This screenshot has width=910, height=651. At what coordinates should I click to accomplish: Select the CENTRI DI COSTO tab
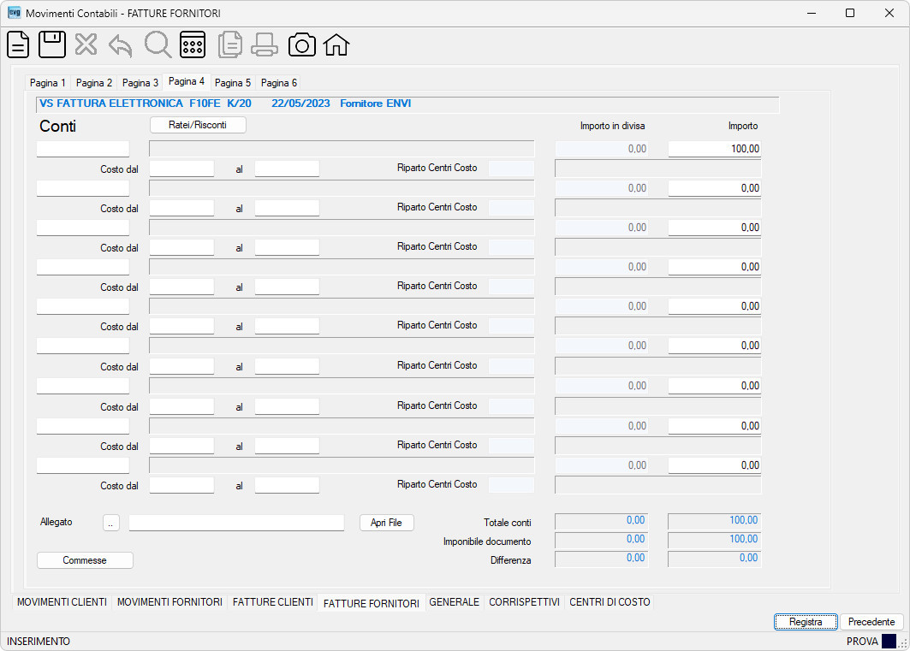click(x=610, y=602)
